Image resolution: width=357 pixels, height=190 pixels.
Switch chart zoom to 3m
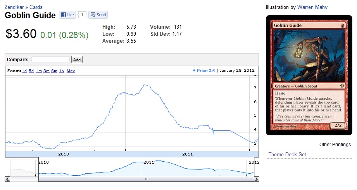47,71
